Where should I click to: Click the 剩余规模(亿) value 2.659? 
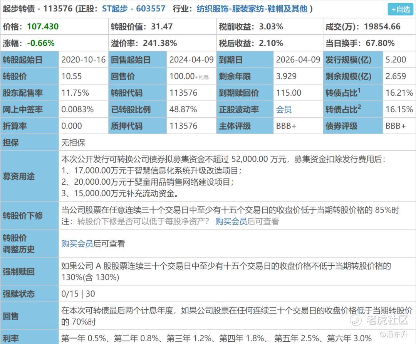[x=396, y=76]
